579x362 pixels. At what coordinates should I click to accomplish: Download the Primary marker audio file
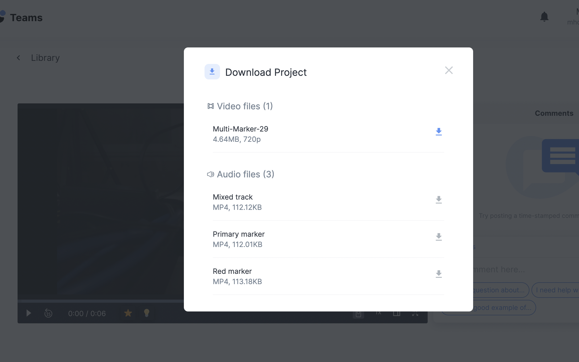(439, 237)
